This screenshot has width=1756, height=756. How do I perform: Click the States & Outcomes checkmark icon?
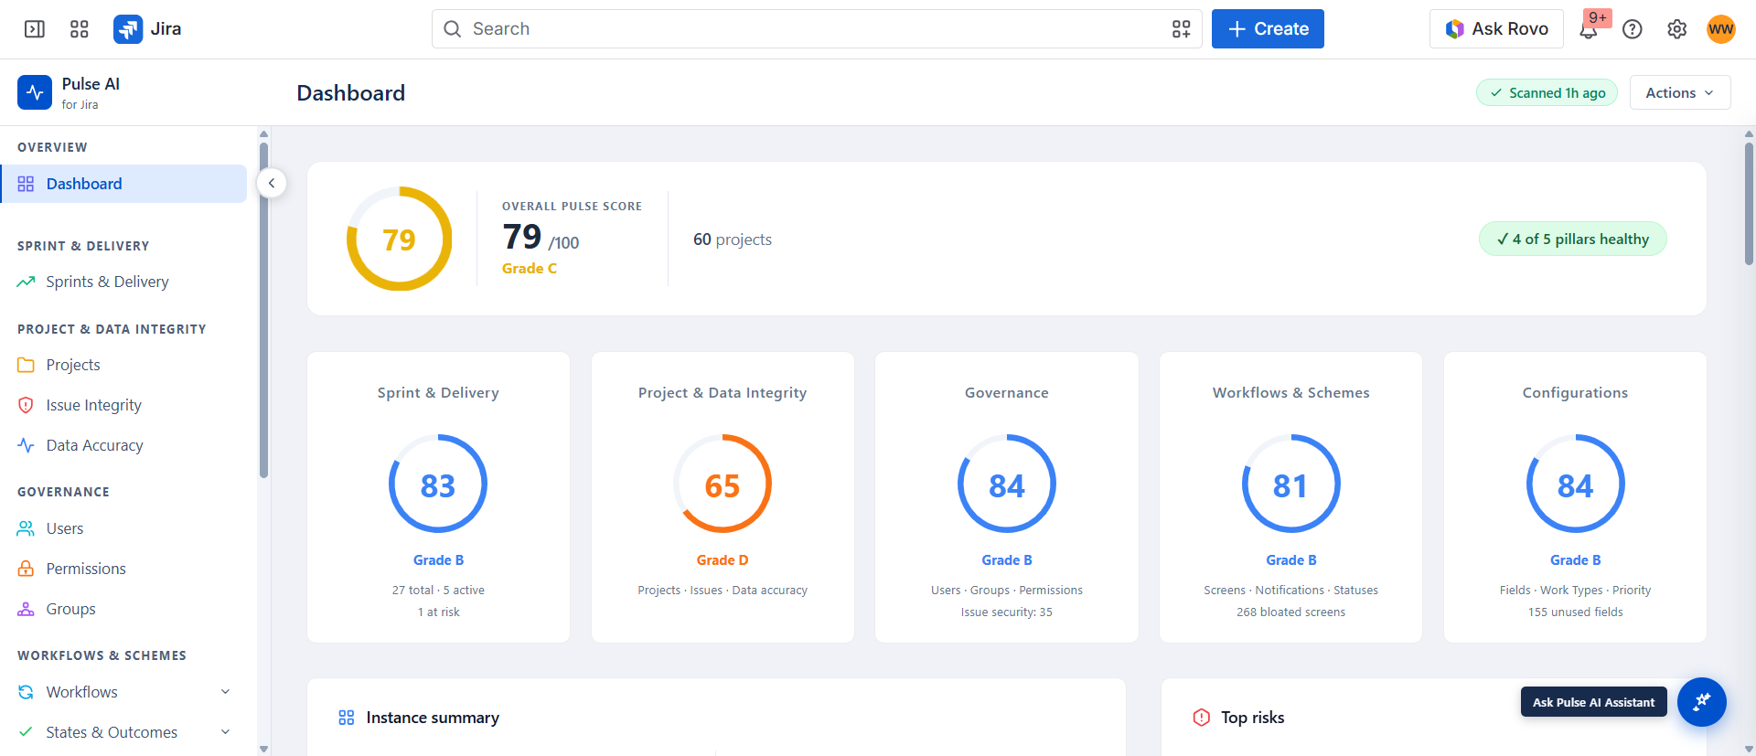pyautogui.click(x=26, y=732)
